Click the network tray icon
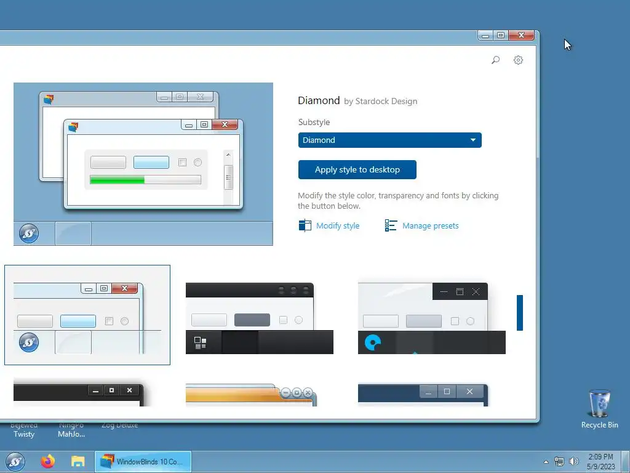Screen dimensions: 630x473 click(559, 462)
